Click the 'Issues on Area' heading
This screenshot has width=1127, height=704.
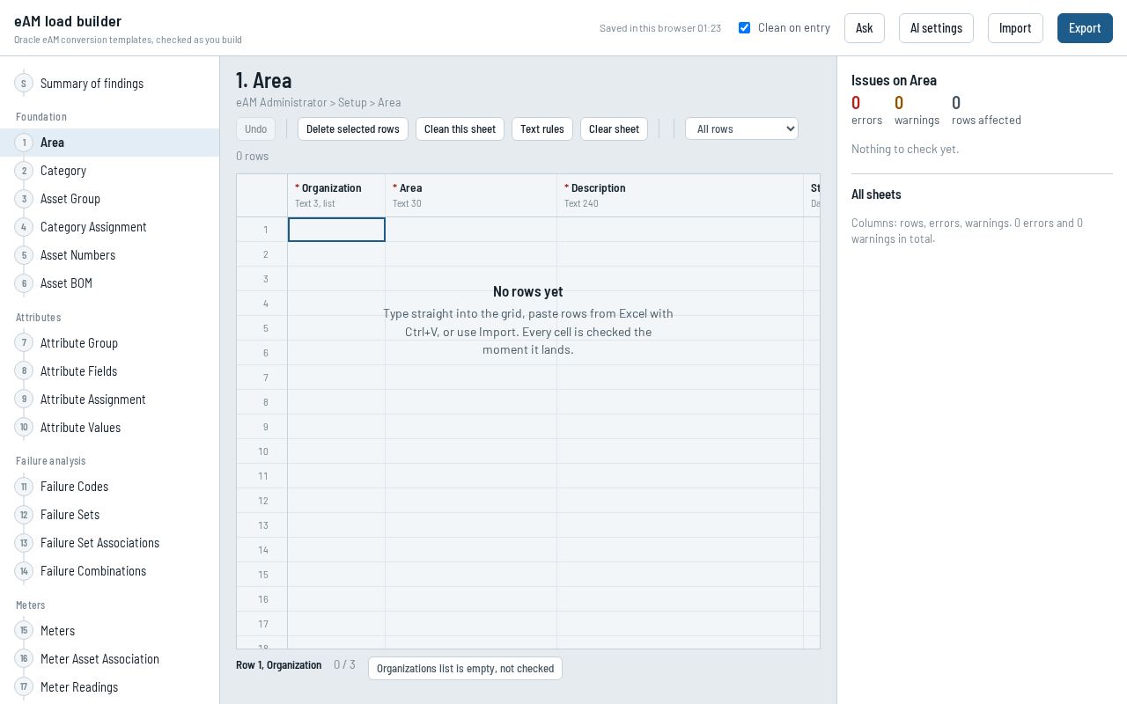tap(894, 80)
